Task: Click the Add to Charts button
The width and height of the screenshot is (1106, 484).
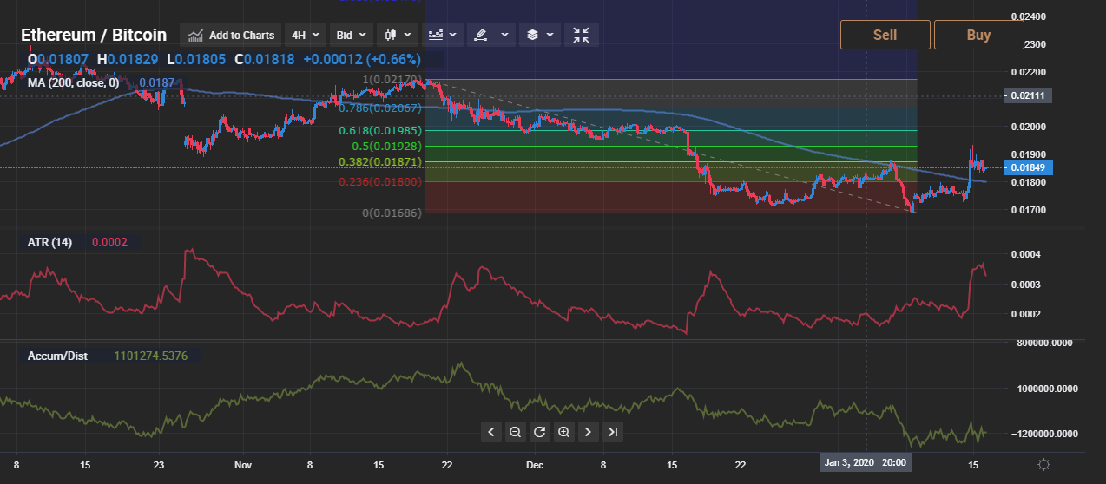Action: 231,35
